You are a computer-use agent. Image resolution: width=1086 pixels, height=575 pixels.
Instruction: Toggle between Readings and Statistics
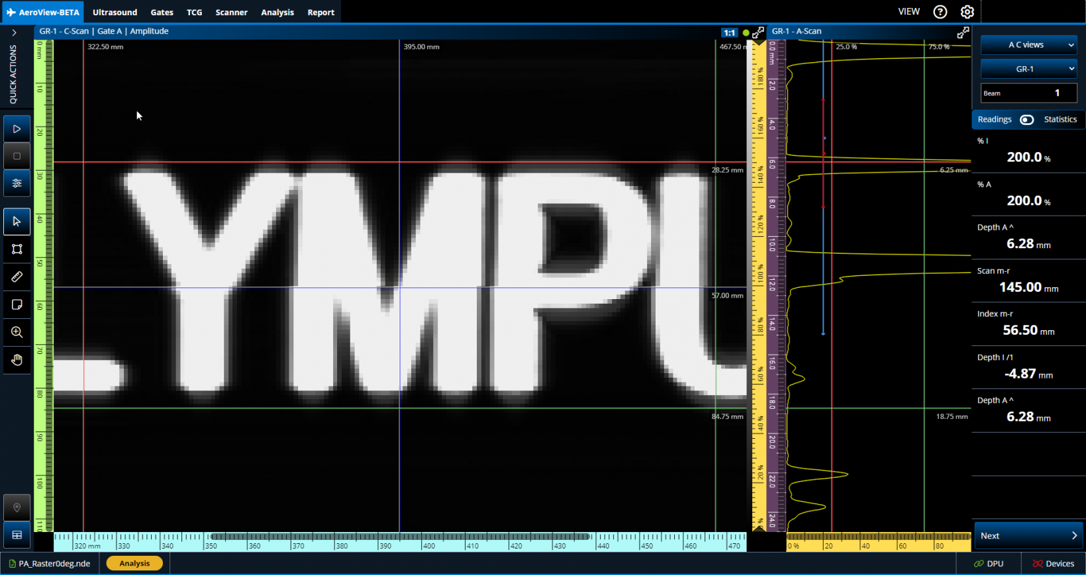[1026, 120]
